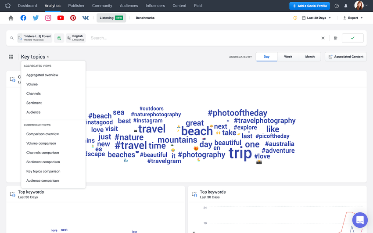The image size is (373, 233).
Task: Select the YouTube channel icon
Action: click(61, 18)
